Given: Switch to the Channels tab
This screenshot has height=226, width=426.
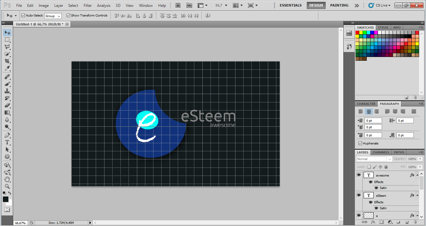Looking at the screenshot, I should pos(380,152).
